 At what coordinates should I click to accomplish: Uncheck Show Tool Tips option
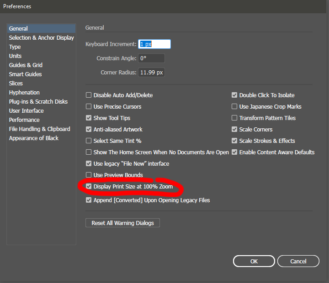[89, 118]
